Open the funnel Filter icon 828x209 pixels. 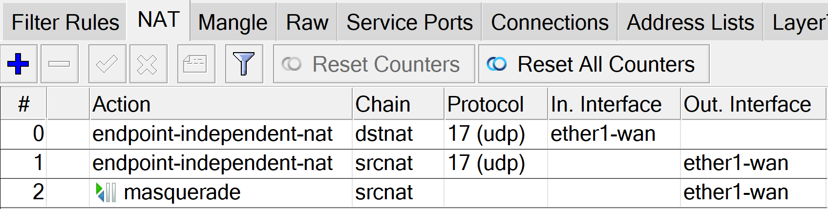pyautogui.click(x=244, y=64)
